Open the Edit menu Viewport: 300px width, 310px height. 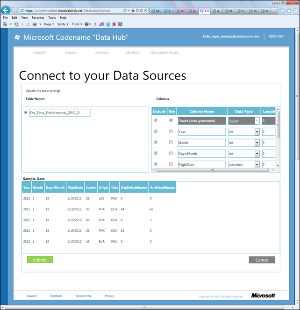pyautogui.click(x=14, y=18)
